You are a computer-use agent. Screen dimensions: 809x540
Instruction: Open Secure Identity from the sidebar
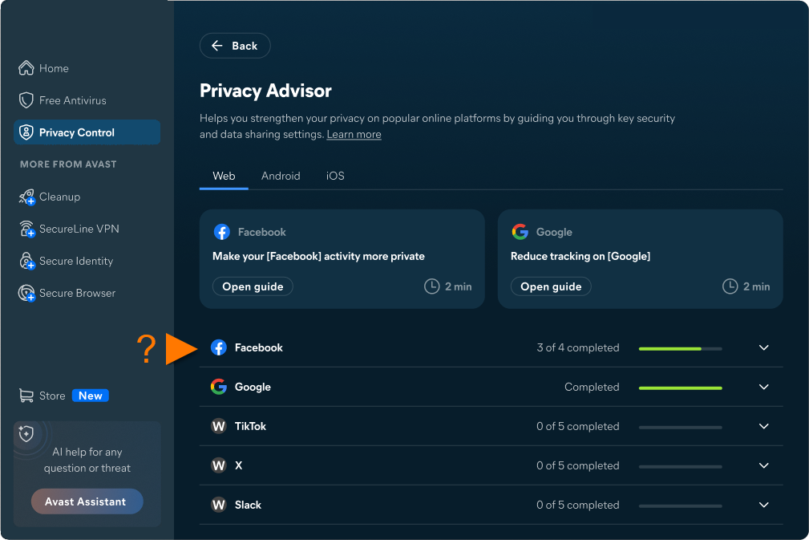pyautogui.click(x=87, y=261)
